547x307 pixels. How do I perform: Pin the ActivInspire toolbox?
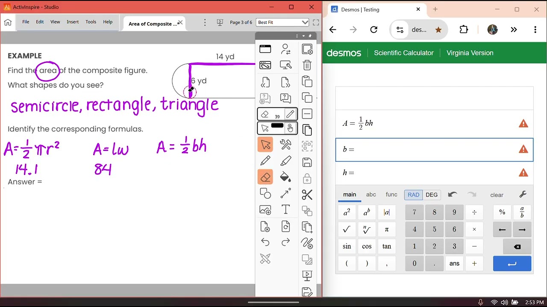[x=310, y=36]
